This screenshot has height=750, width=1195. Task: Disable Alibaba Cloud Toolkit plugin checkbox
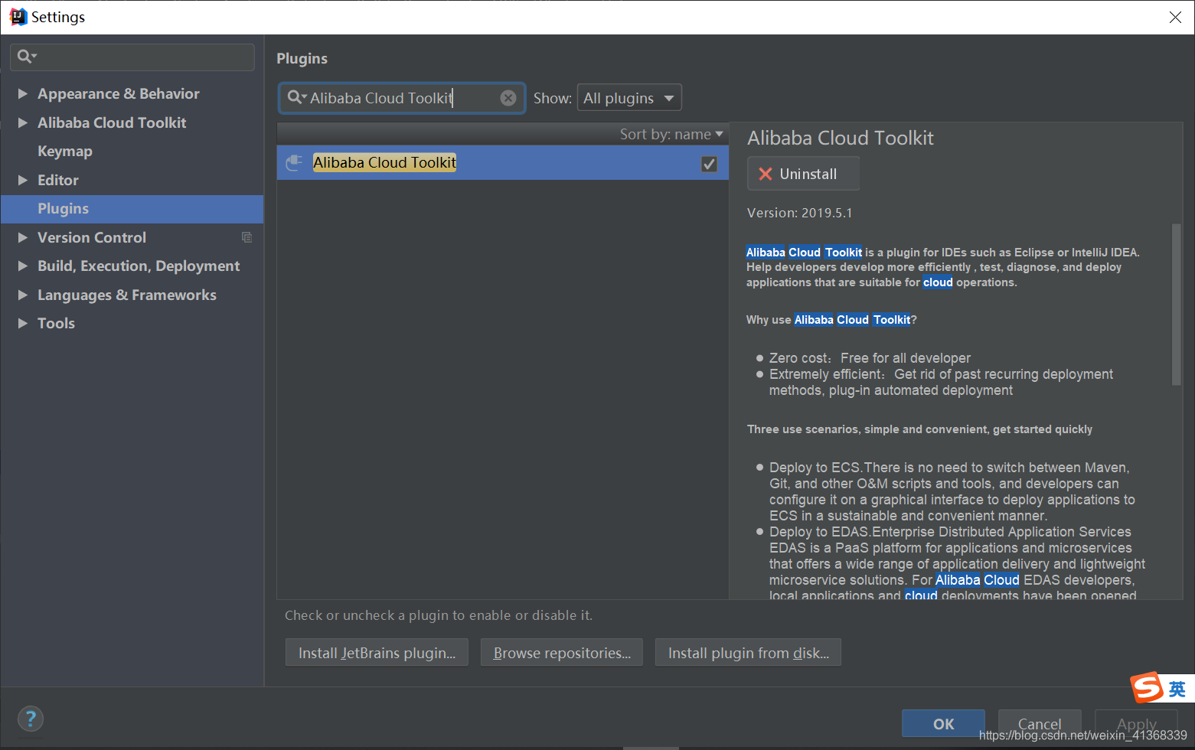pyautogui.click(x=709, y=164)
